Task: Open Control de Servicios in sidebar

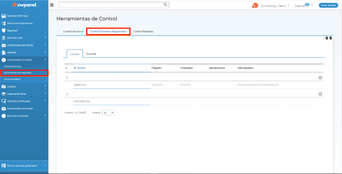Action: tap(12, 66)
